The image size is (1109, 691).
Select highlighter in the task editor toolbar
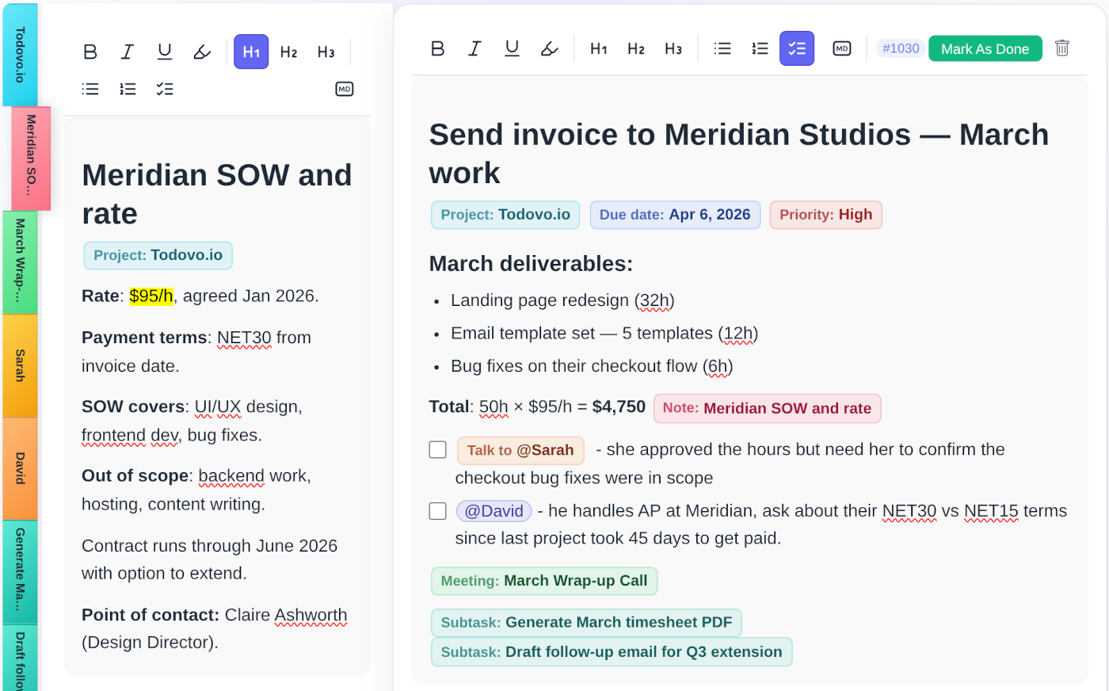(x=550, y=48)
